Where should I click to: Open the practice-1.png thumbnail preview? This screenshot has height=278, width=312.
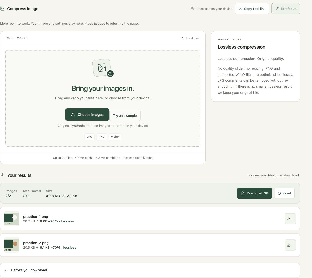12,219
